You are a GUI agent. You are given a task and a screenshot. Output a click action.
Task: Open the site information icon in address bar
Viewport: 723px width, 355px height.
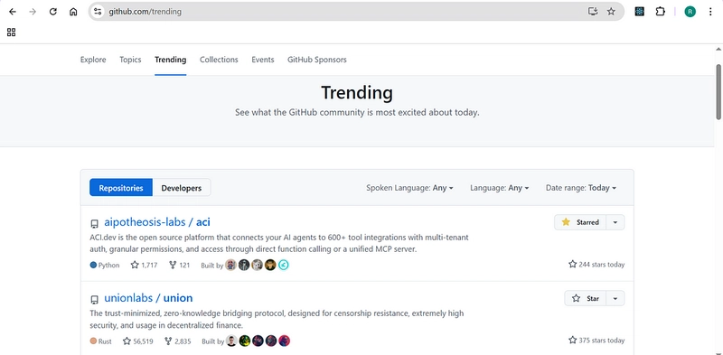click(x=98, y=12)
